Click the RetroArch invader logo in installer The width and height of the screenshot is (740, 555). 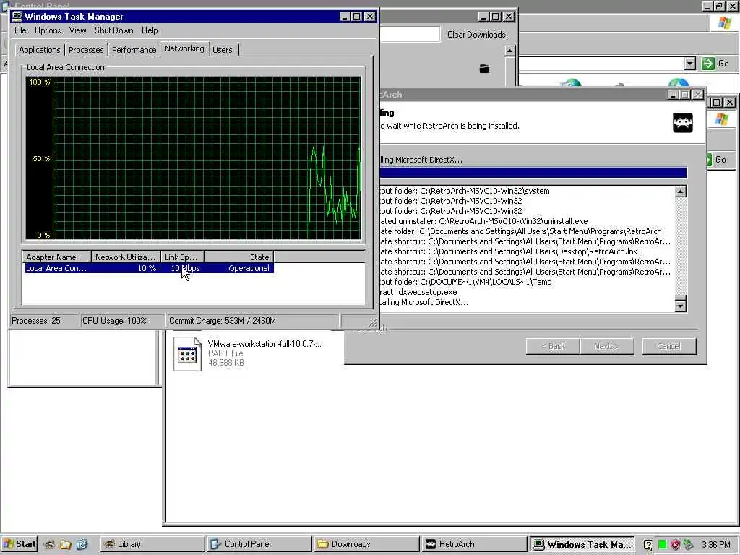point(682,123)
